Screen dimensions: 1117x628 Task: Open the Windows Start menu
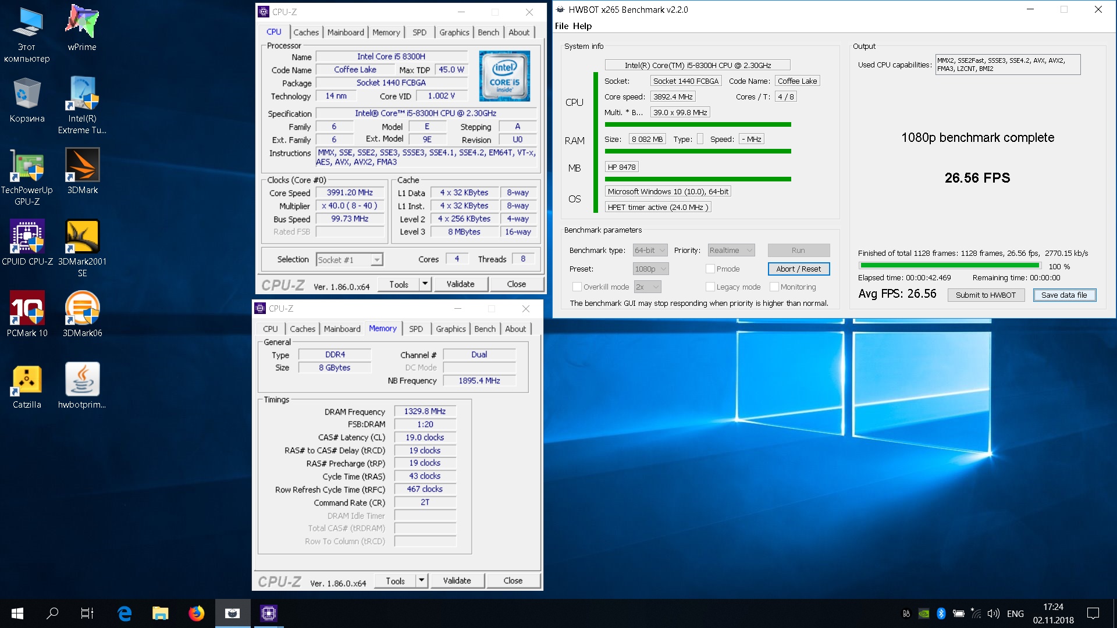[x=17, y=613]
